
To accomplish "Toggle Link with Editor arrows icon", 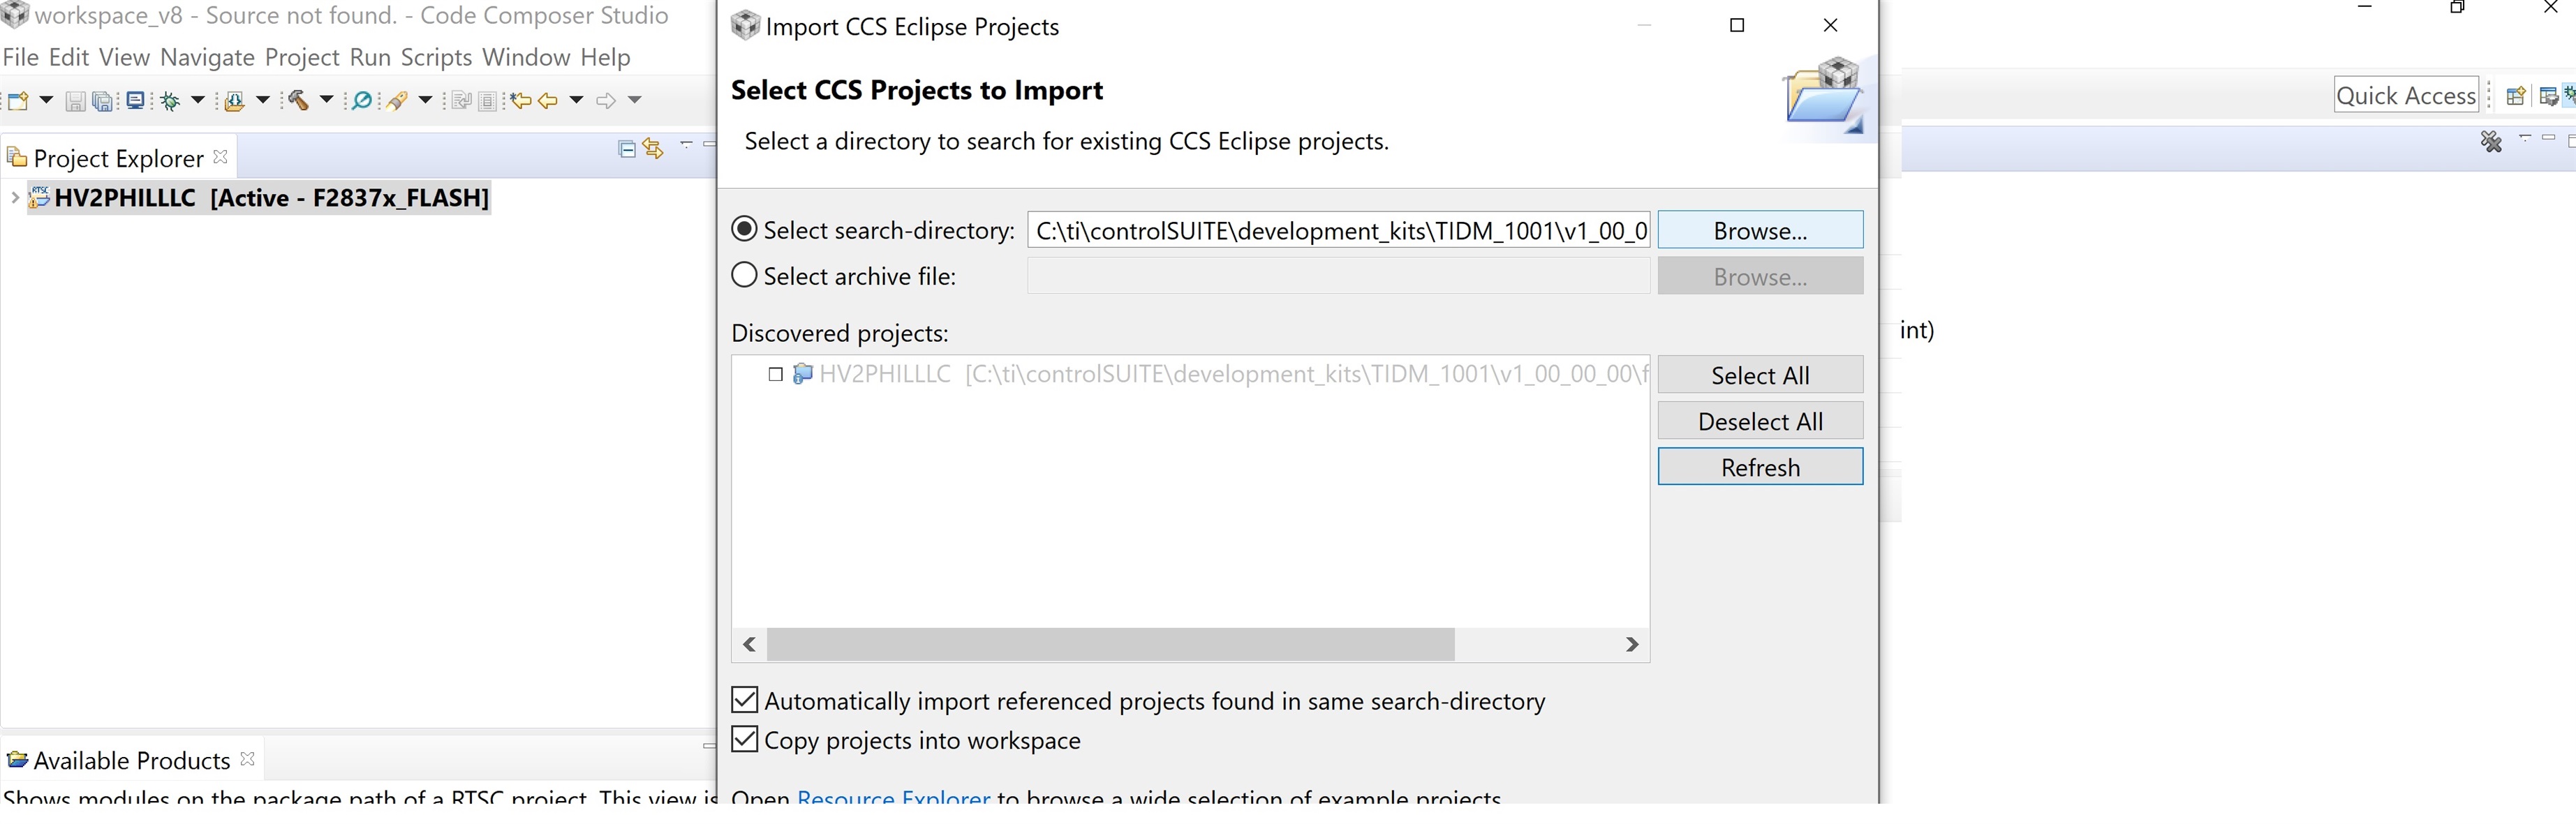I will pos(653,149).
